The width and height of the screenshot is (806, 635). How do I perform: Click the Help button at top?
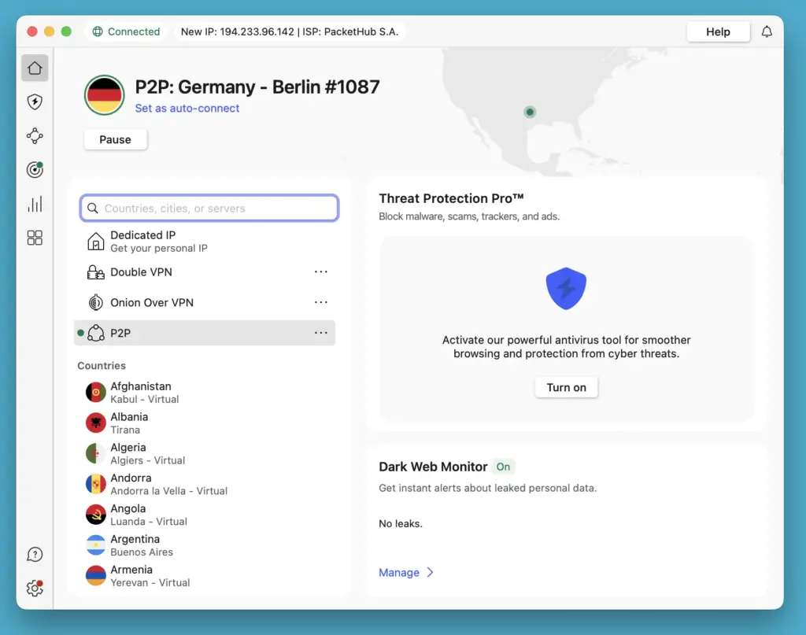click(718, 32)
